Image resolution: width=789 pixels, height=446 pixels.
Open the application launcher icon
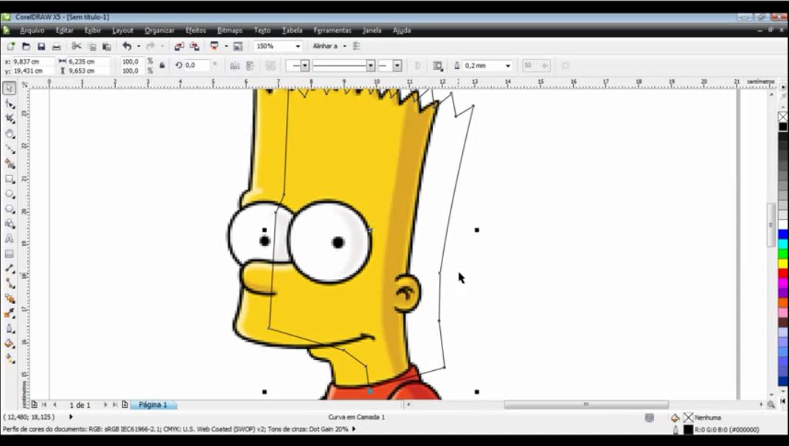point(215,46)
